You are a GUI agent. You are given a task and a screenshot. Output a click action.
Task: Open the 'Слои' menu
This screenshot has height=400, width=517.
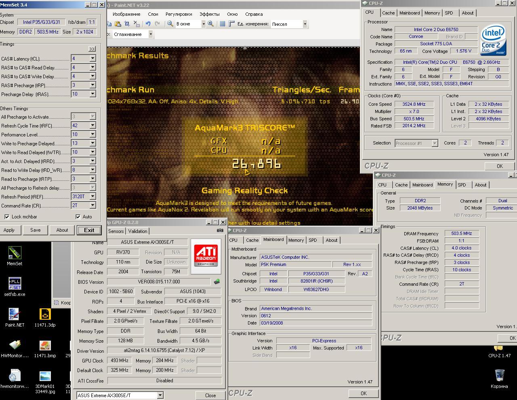[x=153, y=14]
